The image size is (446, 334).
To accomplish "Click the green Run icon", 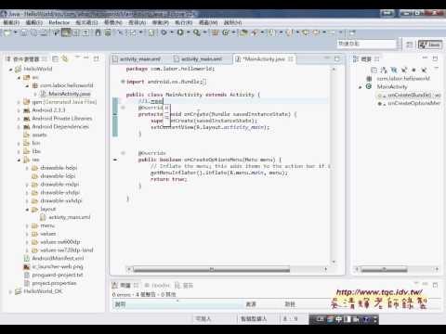I will [x=180, y=32].
